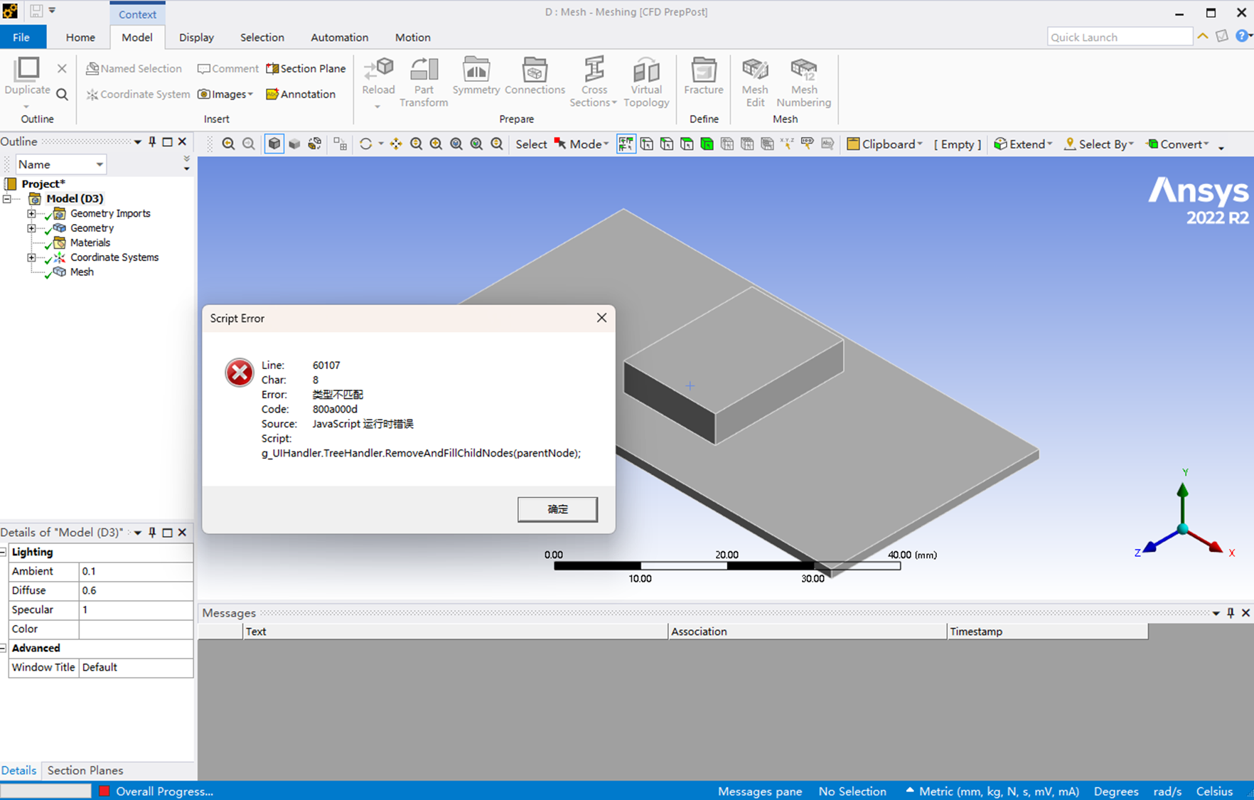Toggle the collapse ribbon caret
1254x800 pixels.
[1203, 36]
